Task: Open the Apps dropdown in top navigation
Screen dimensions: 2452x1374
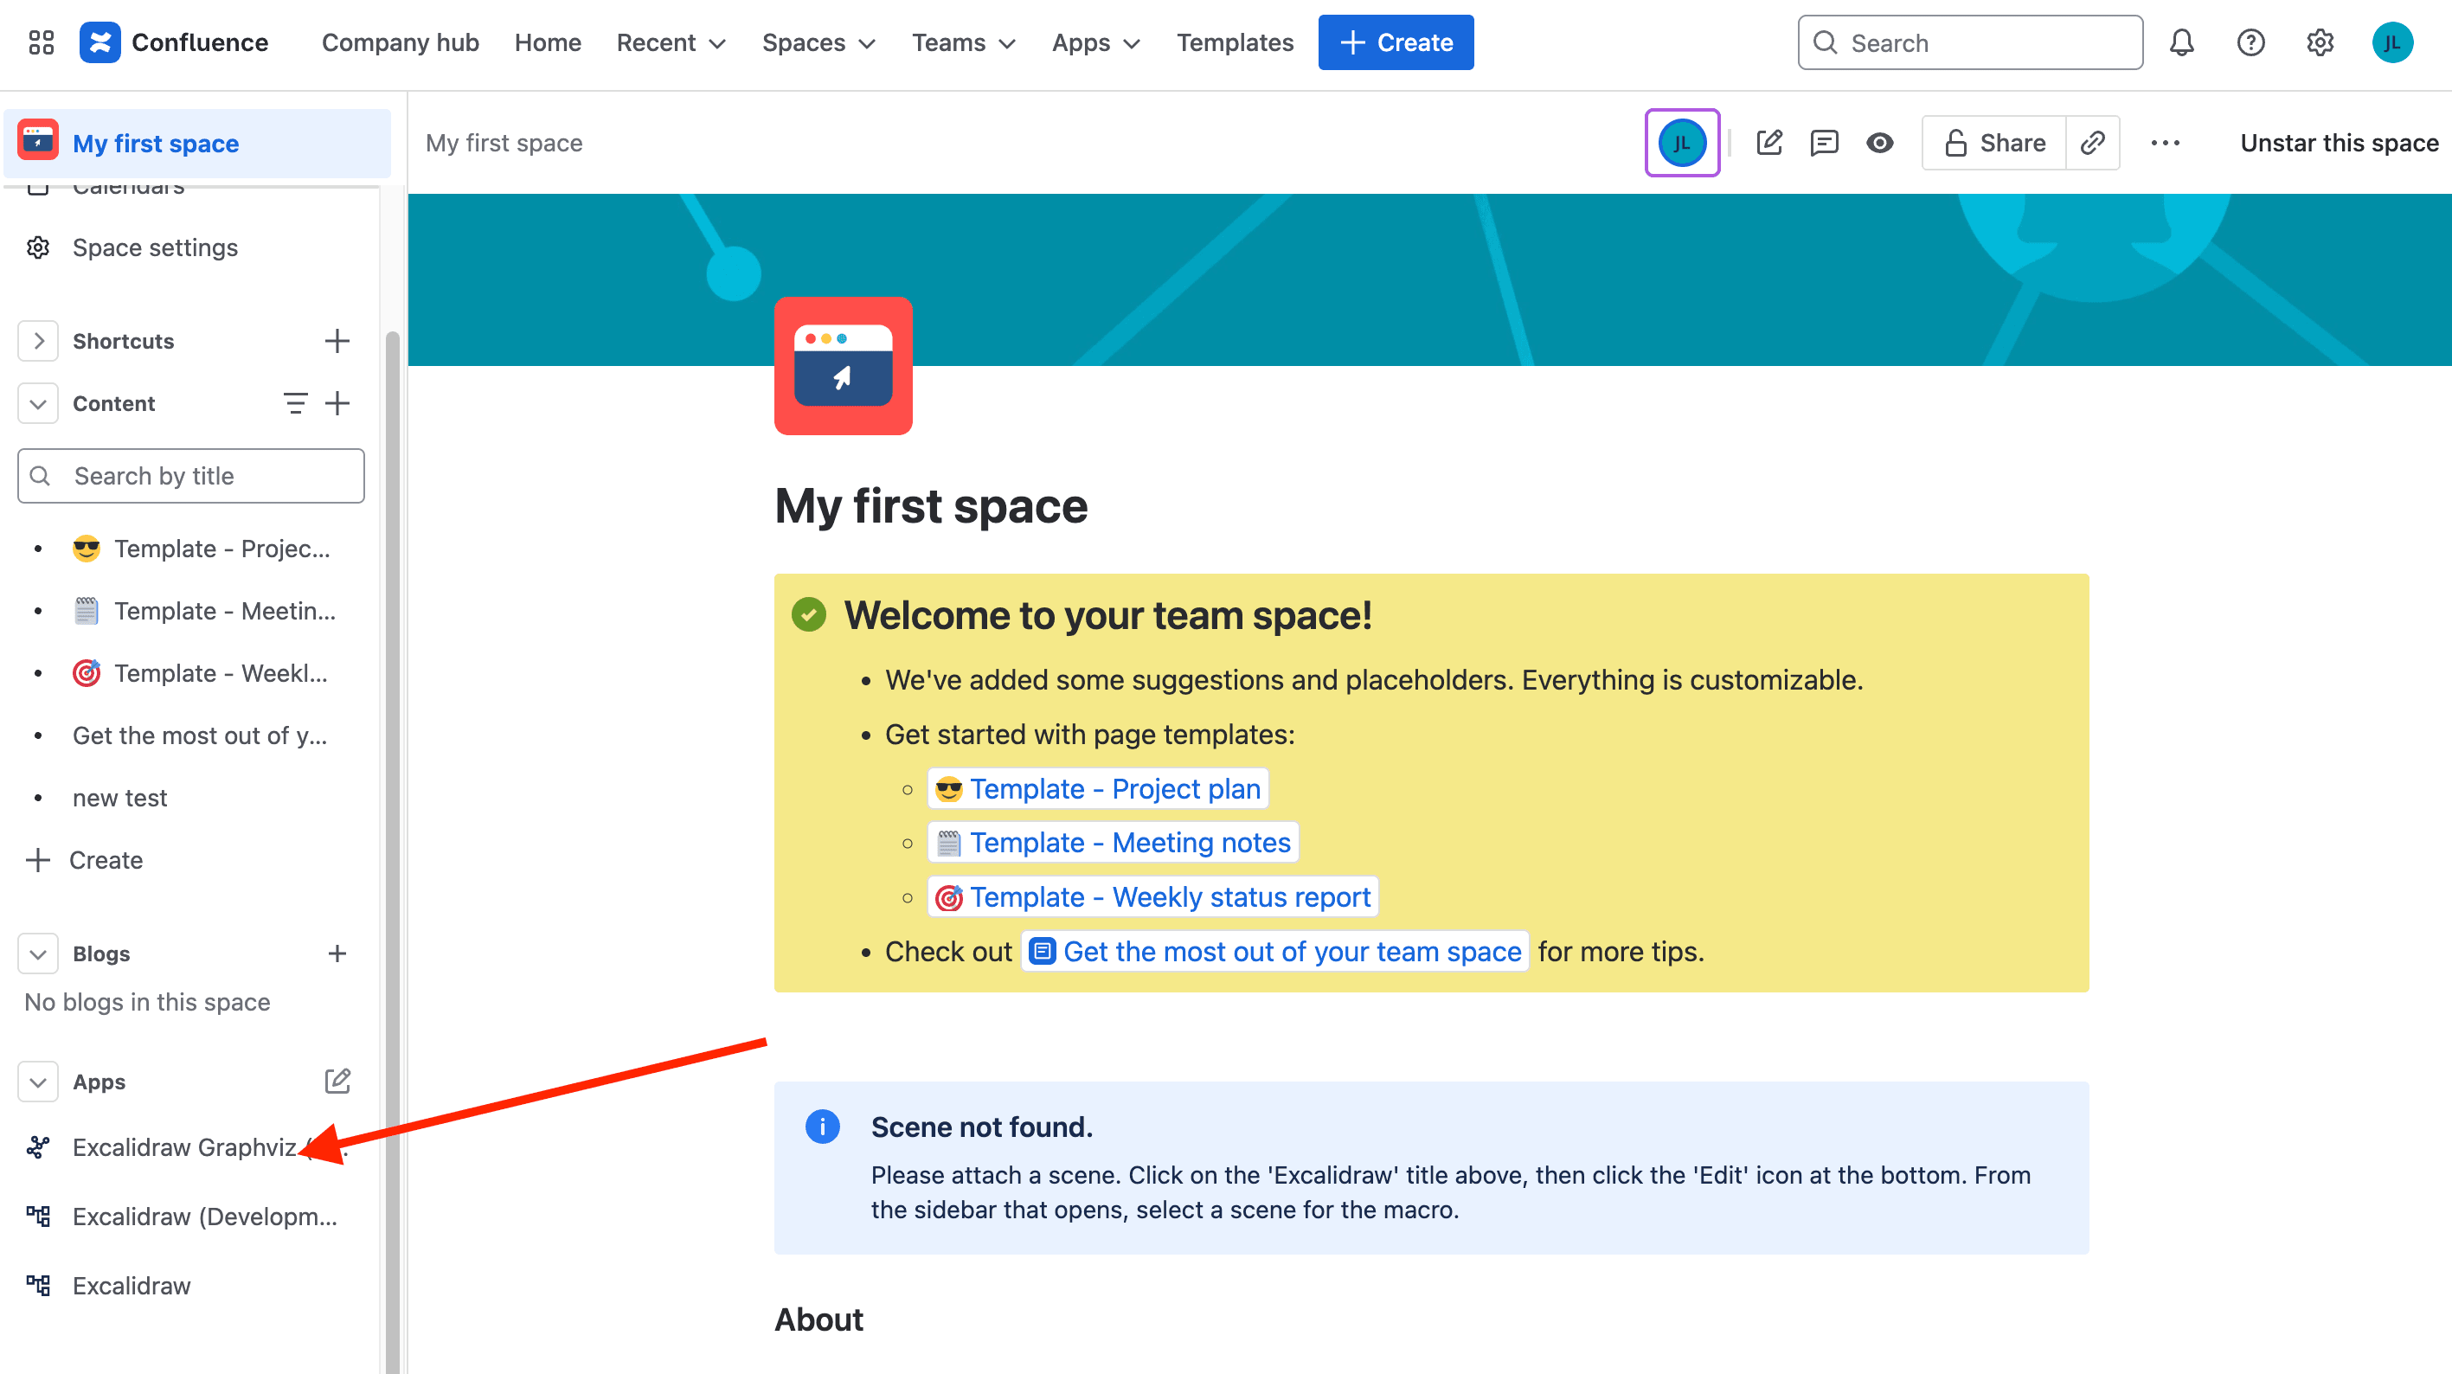Action: (1095, 43)
